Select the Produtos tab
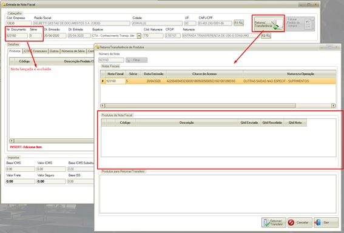This screenshot has width=344, height=233. tap(15, 51)
